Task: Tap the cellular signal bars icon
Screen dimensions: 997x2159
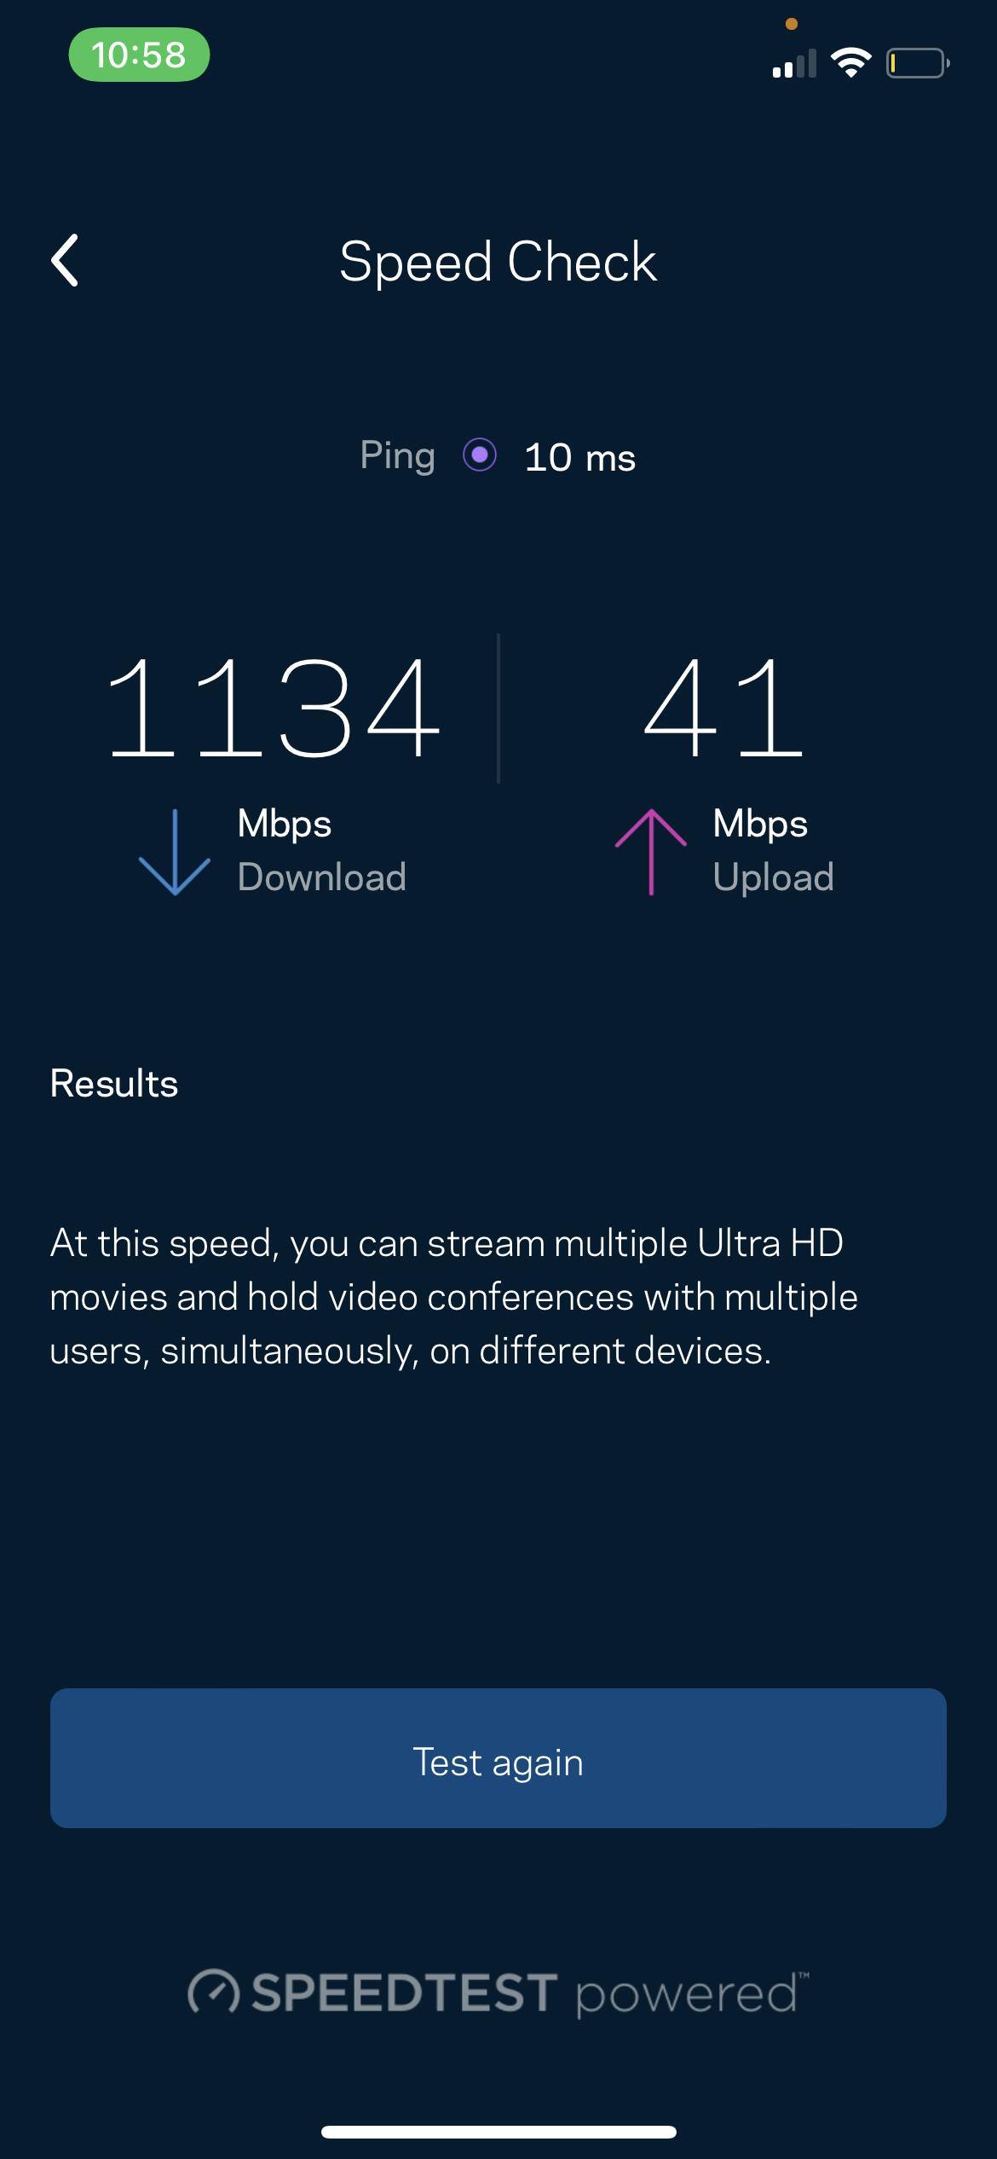Action: click(x=793, y=63)
